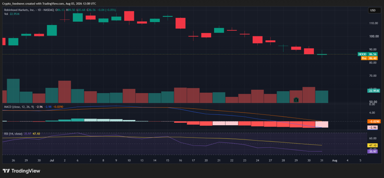Click the 110.00 price axis label

click(x=373, y=23)
